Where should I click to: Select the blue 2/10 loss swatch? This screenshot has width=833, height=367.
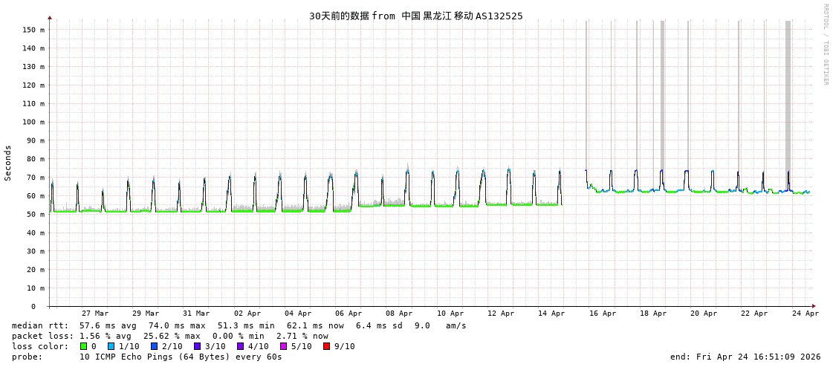point(155,346)
